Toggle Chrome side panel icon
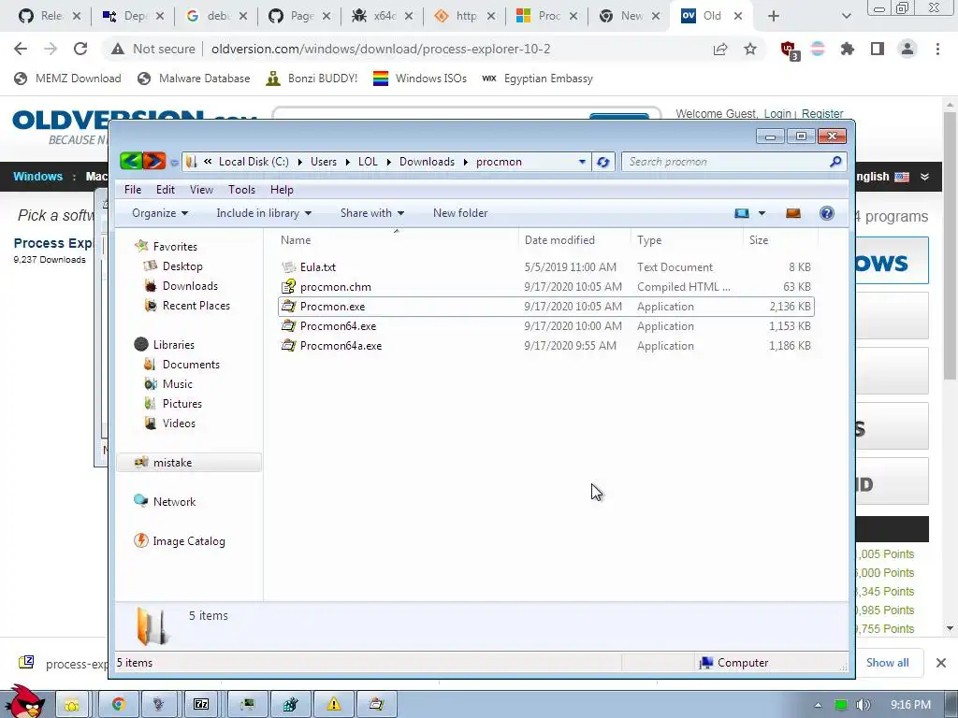 pos(878,49)
